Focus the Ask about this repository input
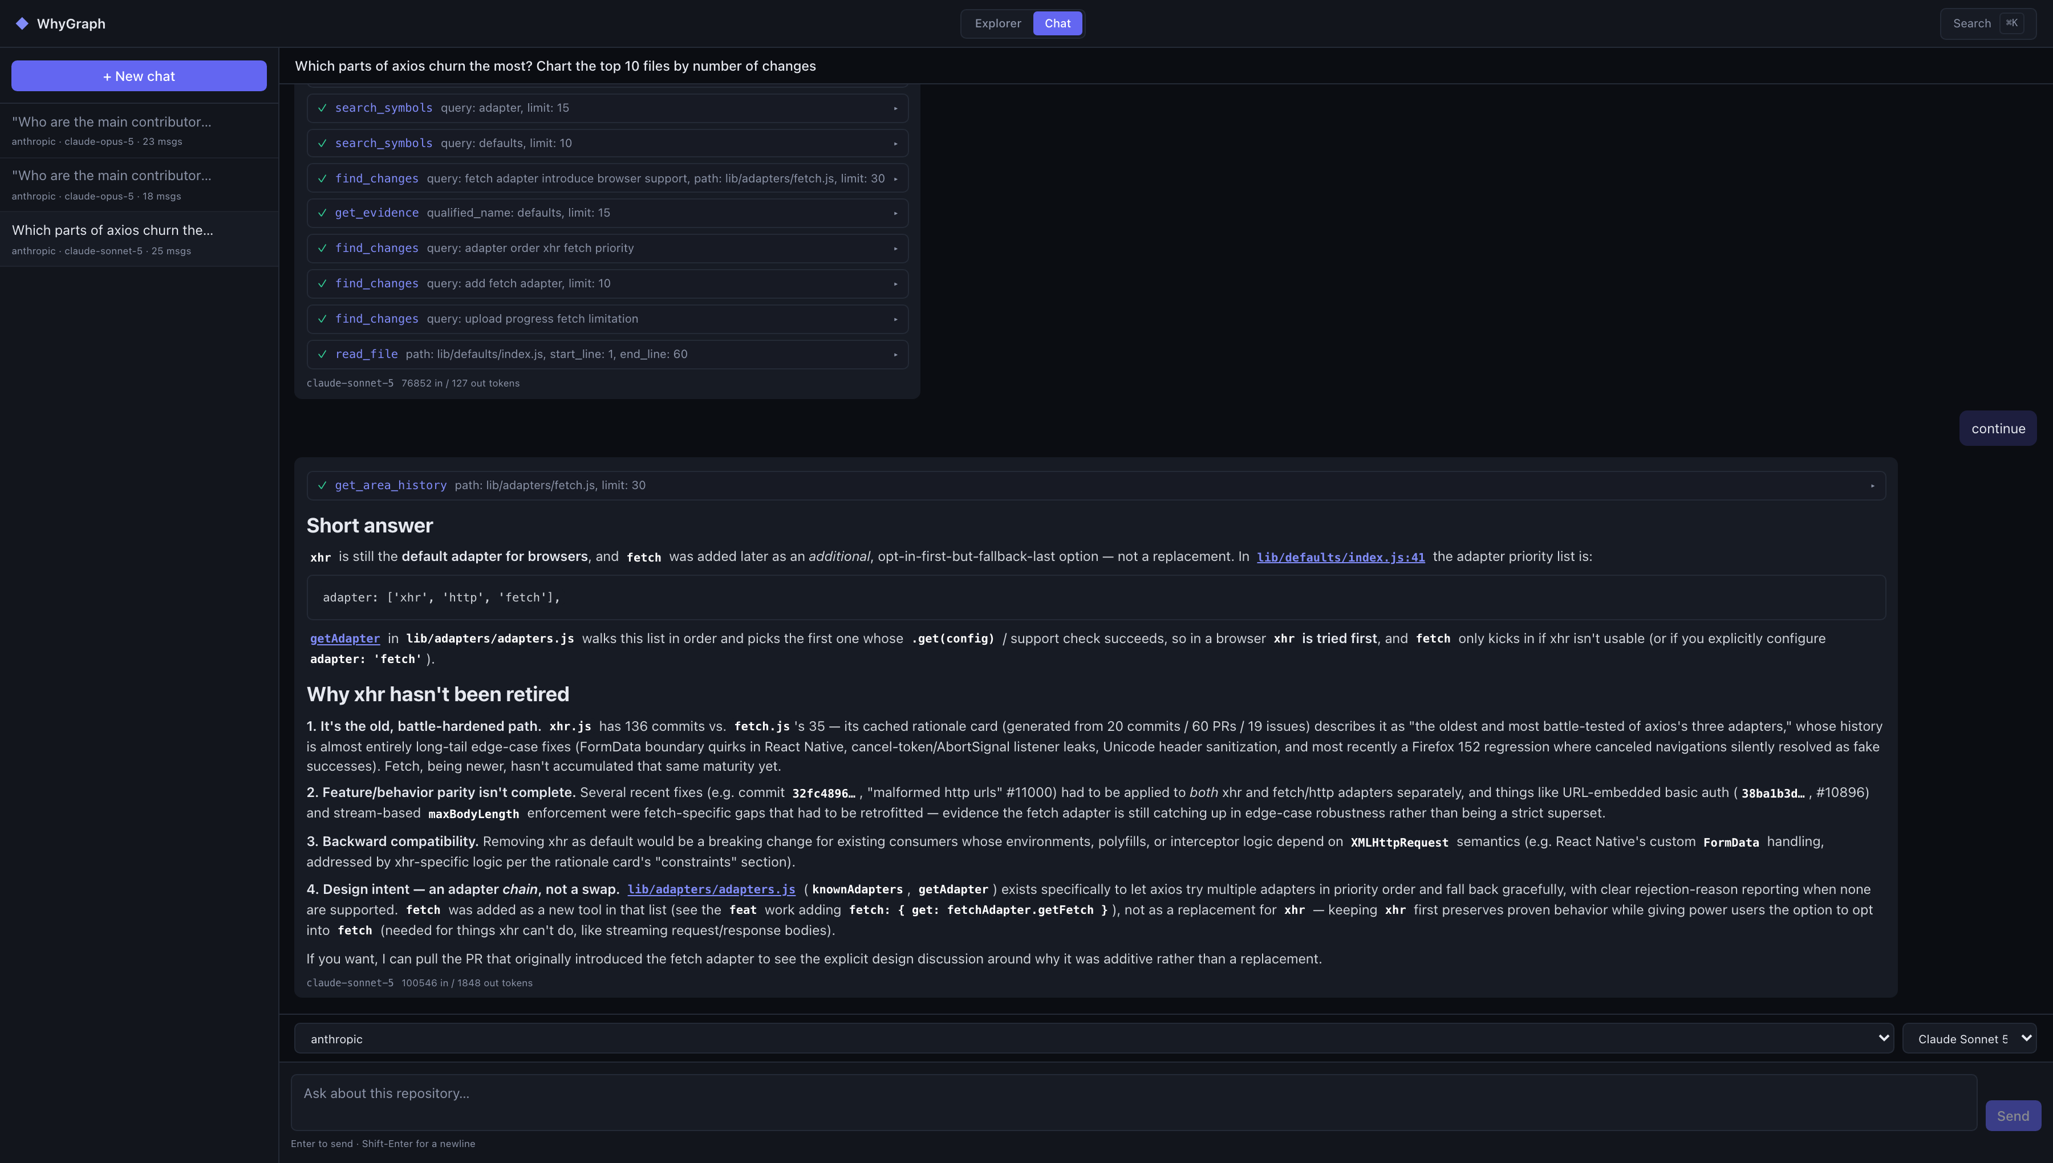 click(x=1134, y=1103)
